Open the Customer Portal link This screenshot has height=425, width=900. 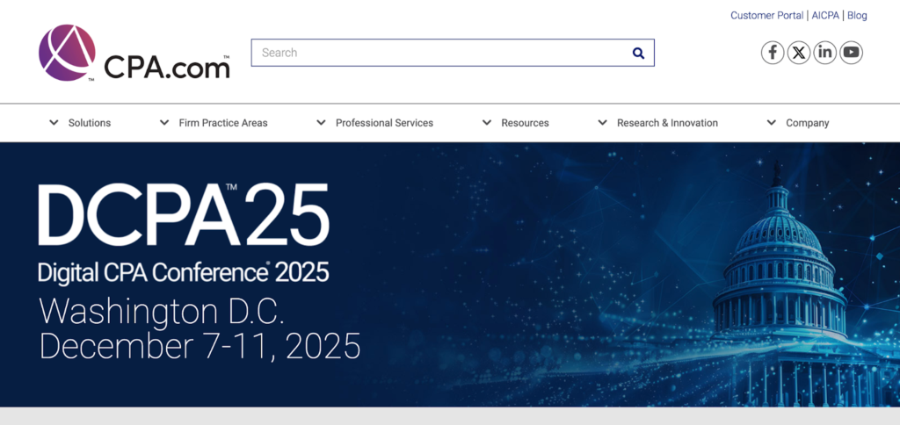point(766,15)
